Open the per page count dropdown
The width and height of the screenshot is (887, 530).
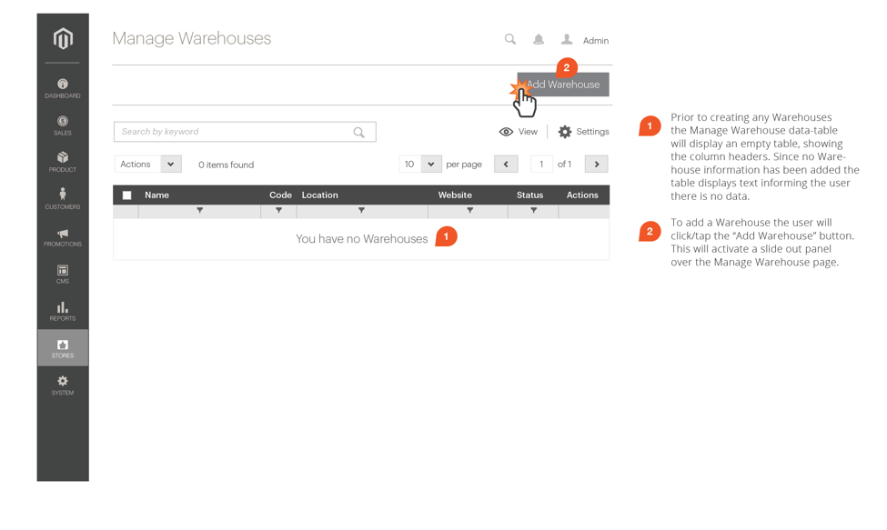pyautogui.click(x=430, y=165)
